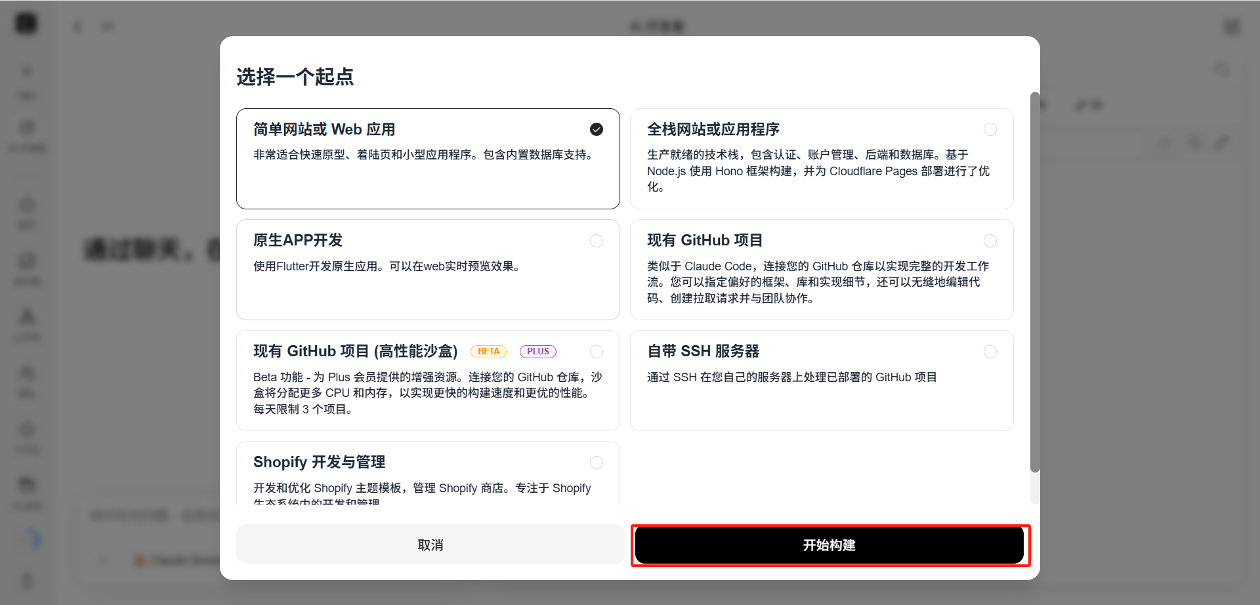Click the 全栈网站或应用程序 card title
Screen dimensions: 1260x605
click(x=713, y=129)
